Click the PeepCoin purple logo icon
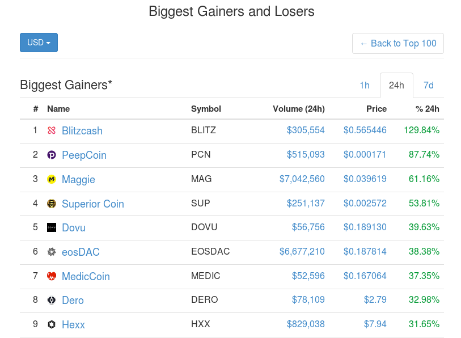 tap(52, 155)
